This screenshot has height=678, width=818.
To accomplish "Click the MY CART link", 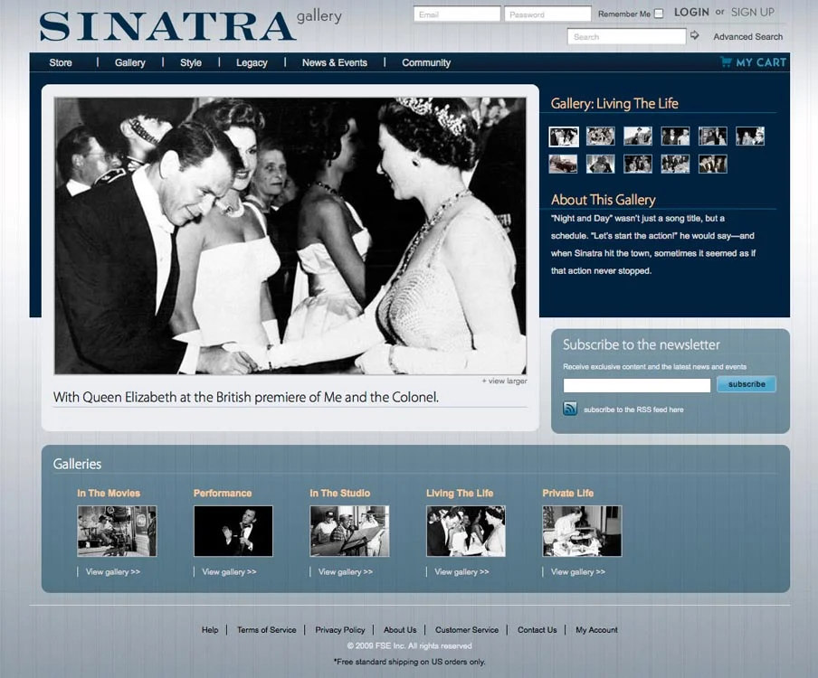I will point(761,62).
